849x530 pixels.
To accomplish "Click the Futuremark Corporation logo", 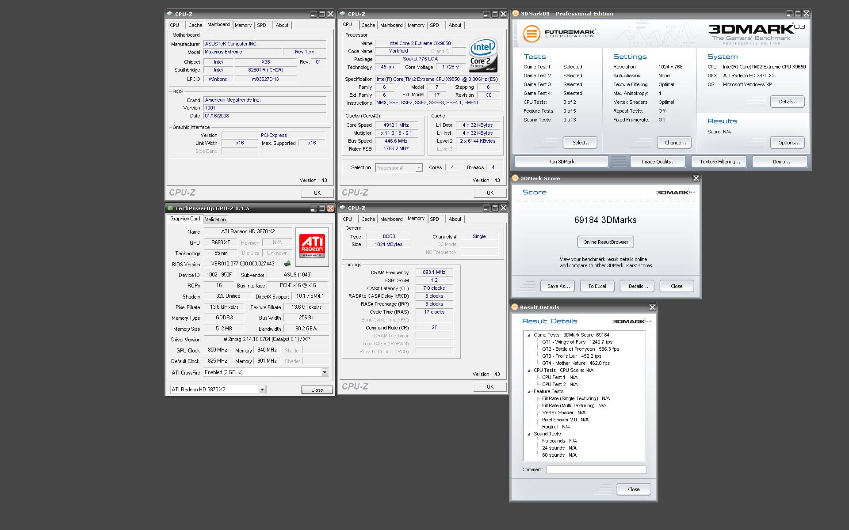I will 559,34.
